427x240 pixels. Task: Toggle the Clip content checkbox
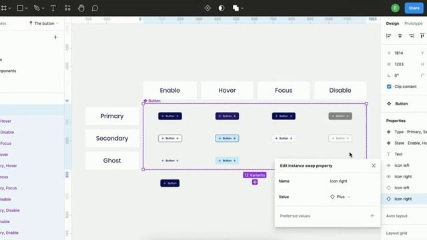click(x=389, y=87)
